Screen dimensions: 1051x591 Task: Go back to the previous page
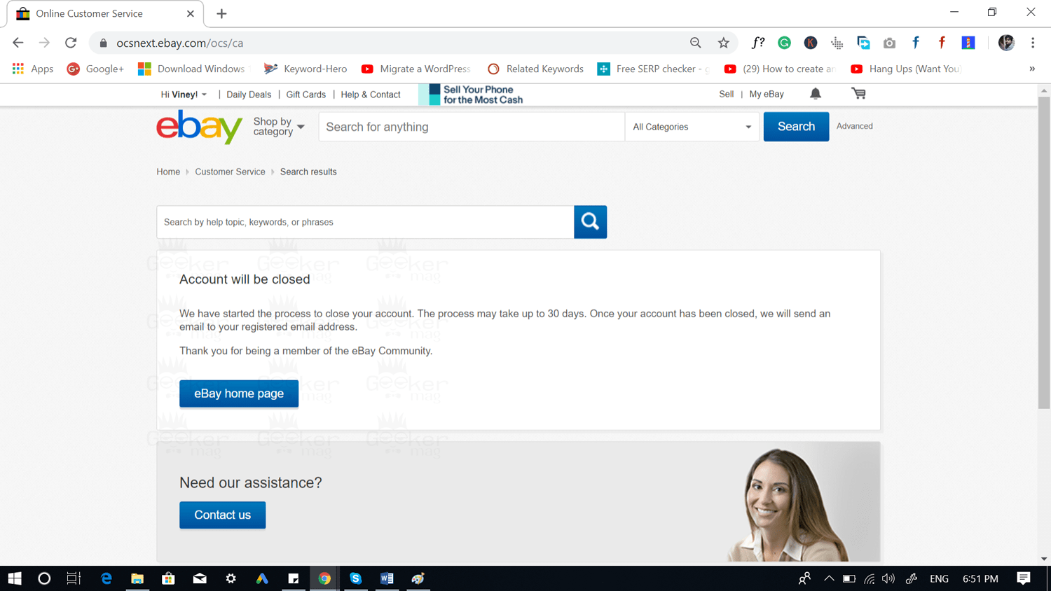click(18, 43)
